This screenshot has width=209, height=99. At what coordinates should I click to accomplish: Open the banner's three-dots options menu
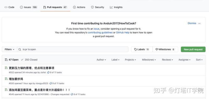pyautogui.click(x=199, y=23)
